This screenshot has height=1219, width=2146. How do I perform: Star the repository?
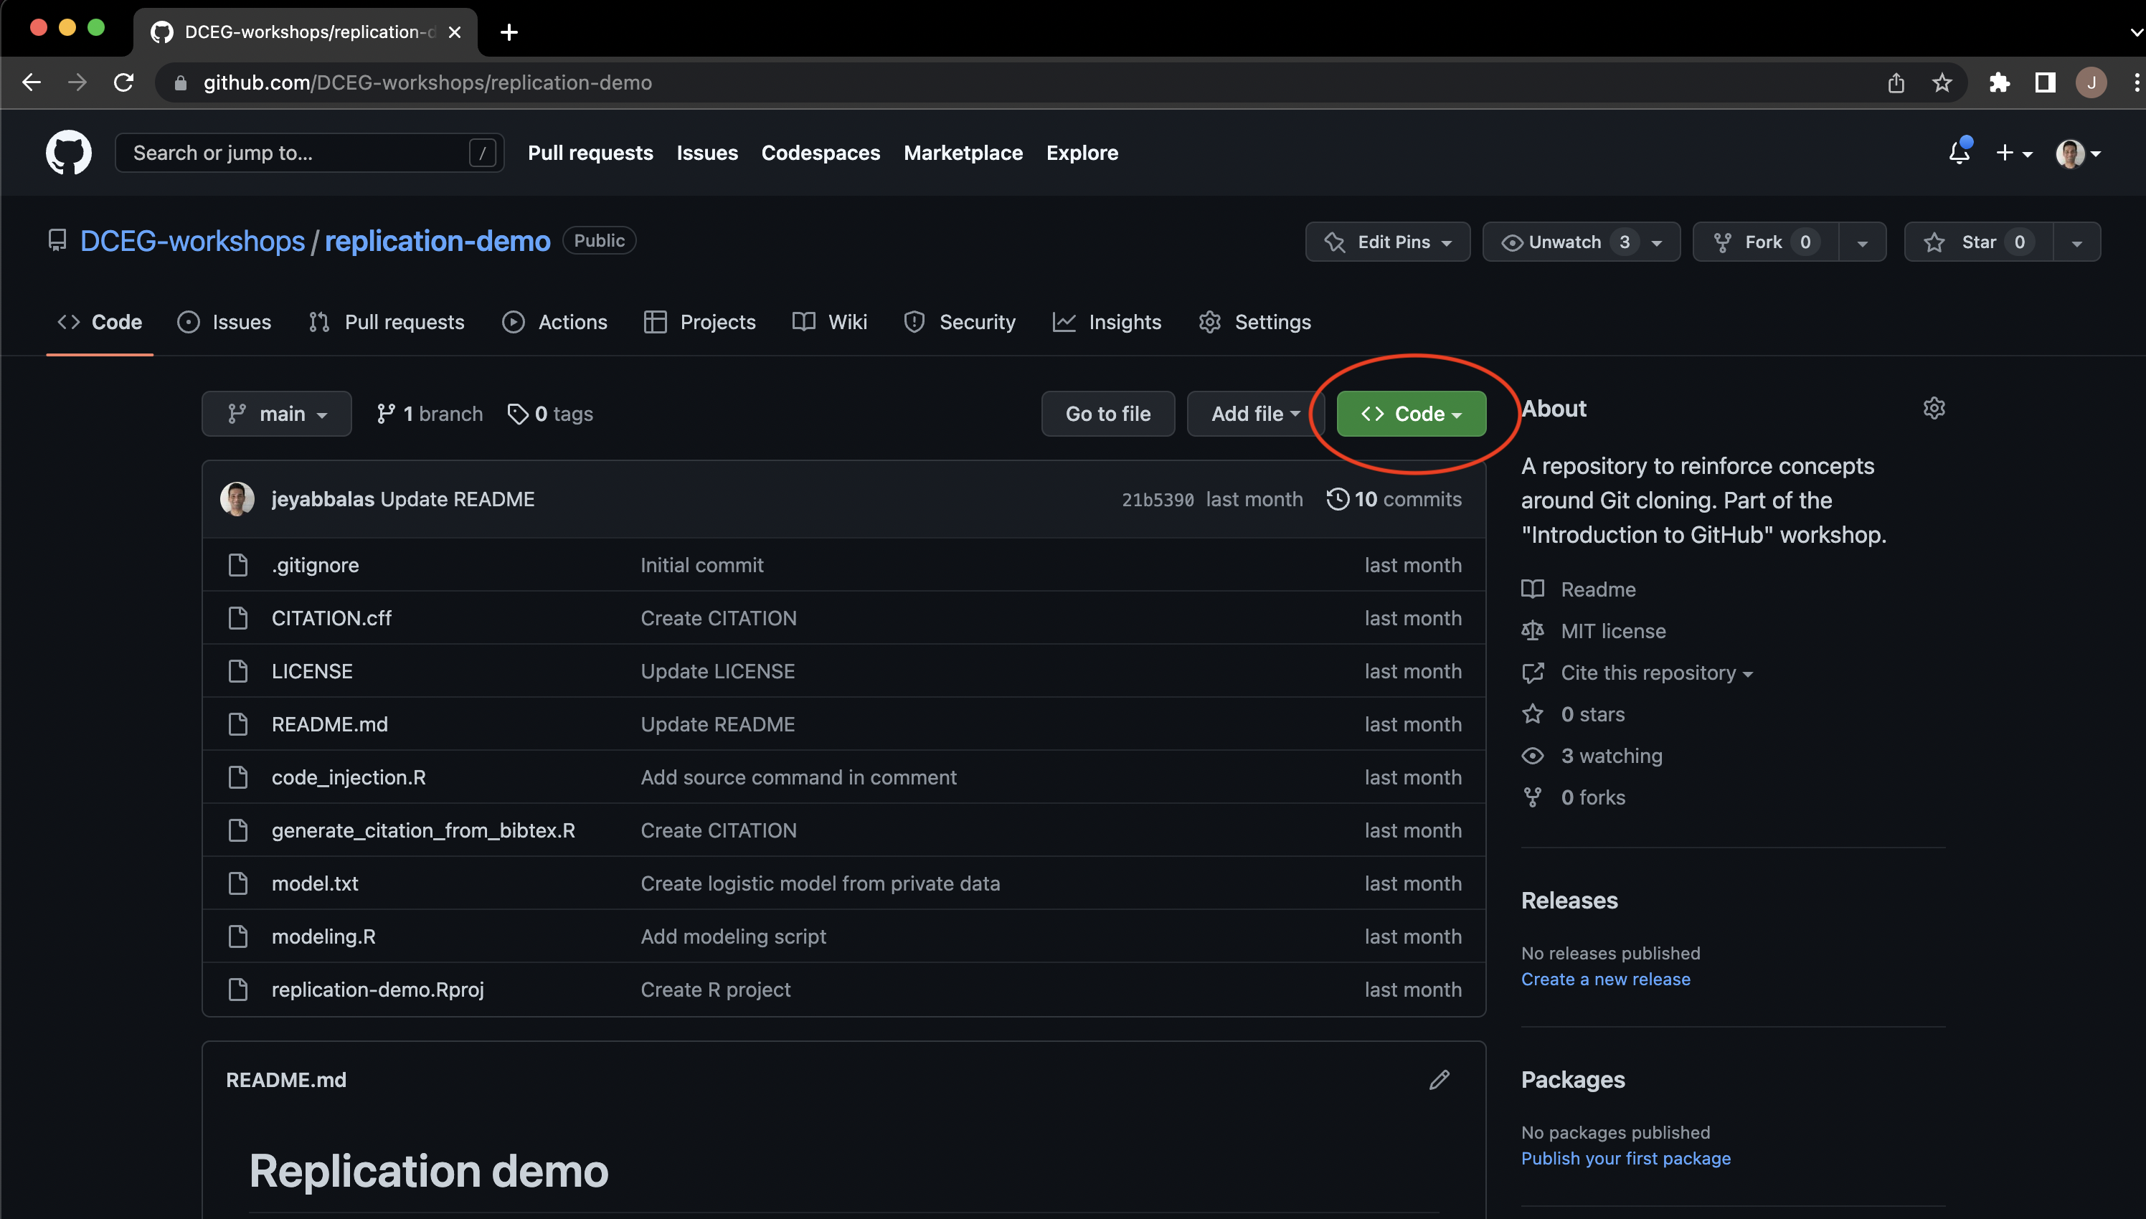[1979, 242]
